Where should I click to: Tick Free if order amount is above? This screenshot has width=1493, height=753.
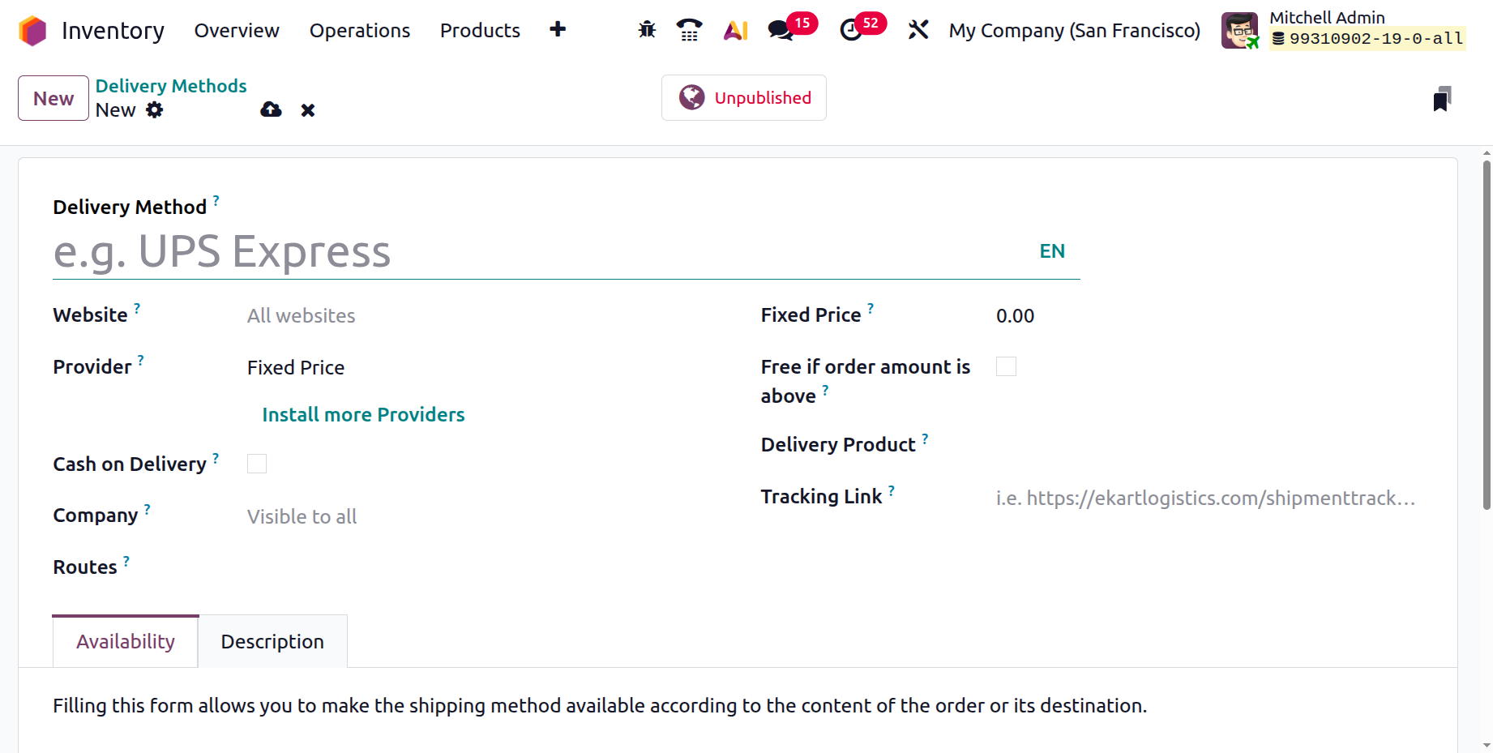click(1006, 366)
